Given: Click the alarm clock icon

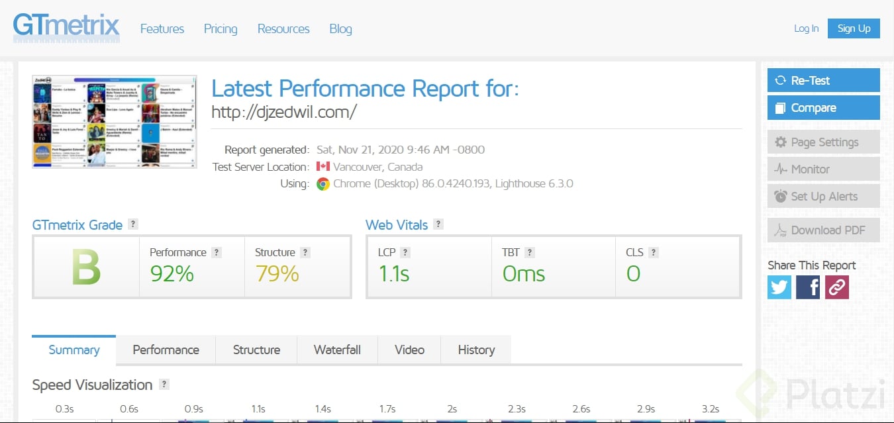Looking at the screenshot, I should pyautogui.click(x=781, y=197).
